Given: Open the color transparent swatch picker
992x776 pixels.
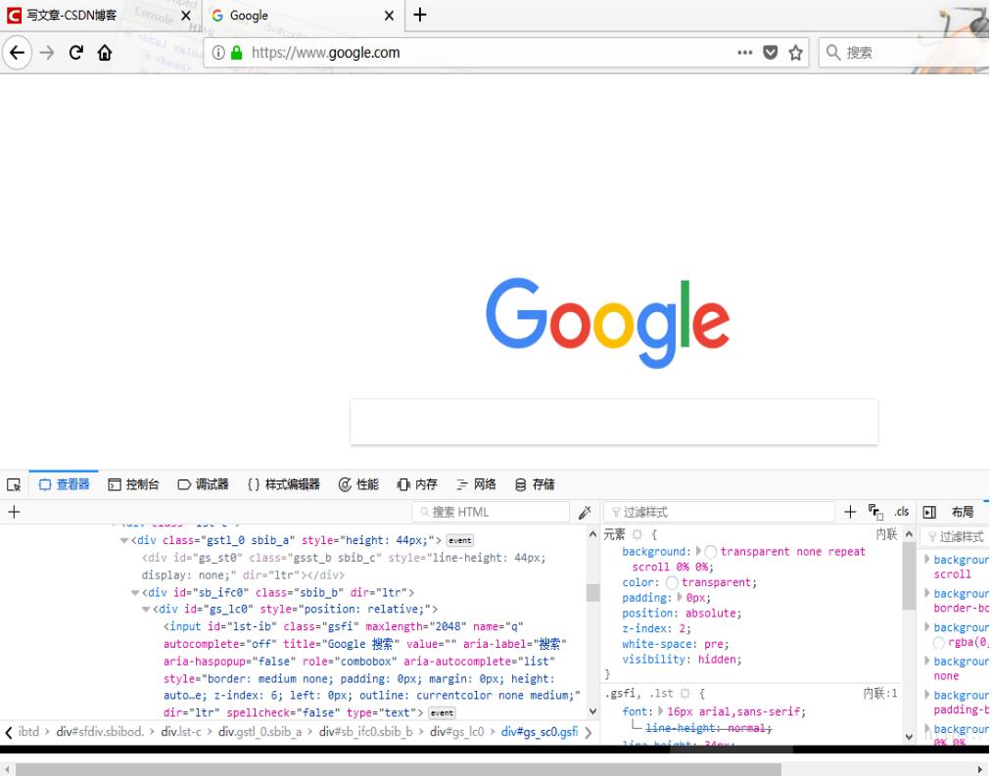Looking at the screenshot, I should tap(672, 582).
